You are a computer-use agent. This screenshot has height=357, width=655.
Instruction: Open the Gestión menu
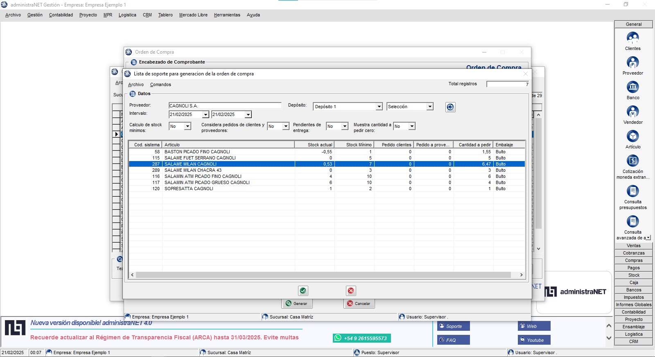coord(35,15)
